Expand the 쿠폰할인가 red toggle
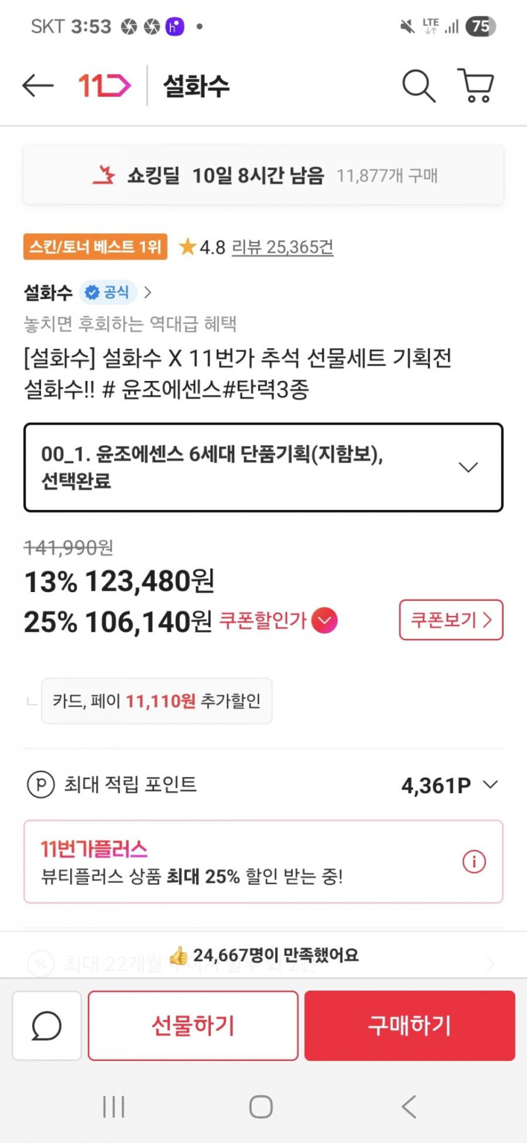Screen dimensions: 527x1143 (x=324, y=620)
